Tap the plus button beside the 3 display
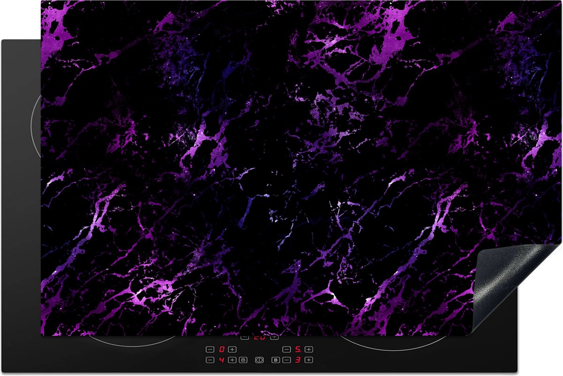Image resolution: width=563 pixels, height=376 pixels. click(309, 360)
